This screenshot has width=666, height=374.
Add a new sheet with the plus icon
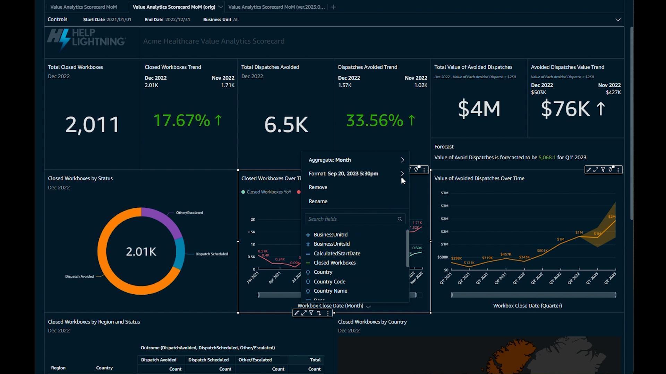point(333,7)
